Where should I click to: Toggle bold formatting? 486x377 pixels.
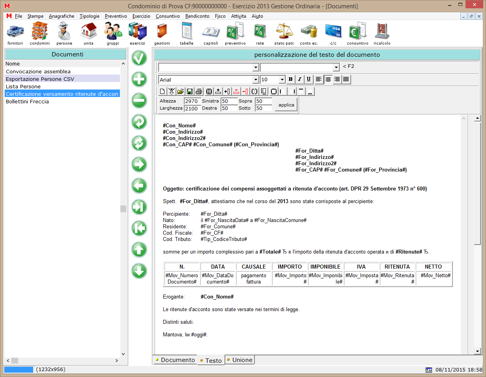(291, 80)
